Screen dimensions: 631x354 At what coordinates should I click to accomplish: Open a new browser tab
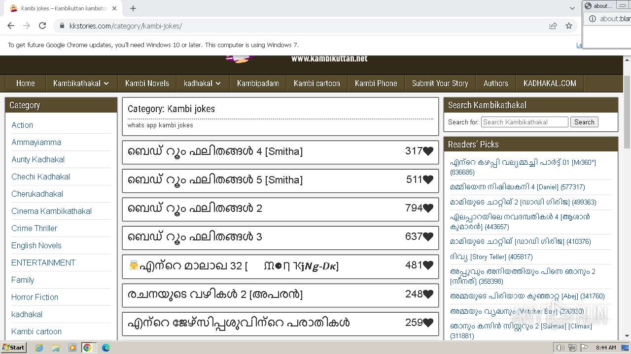133,8
